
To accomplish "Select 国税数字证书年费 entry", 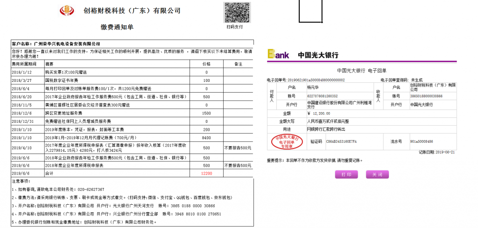I will pos(61,80).
